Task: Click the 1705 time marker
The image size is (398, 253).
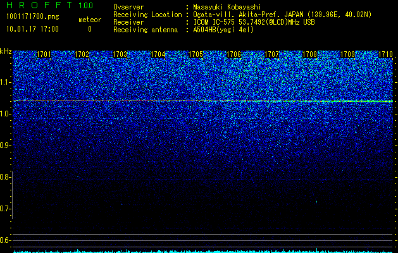Action: click(196, 54)
